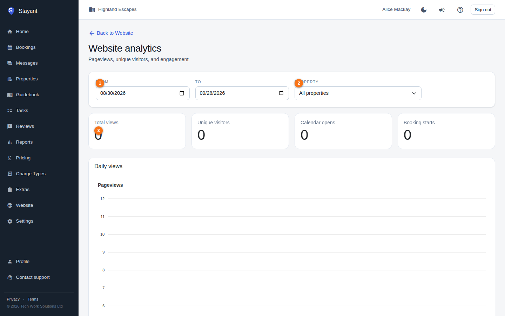The image size is (505, 316).
Task: Open the Guidebook book icon
Action: tap(10, 95)
